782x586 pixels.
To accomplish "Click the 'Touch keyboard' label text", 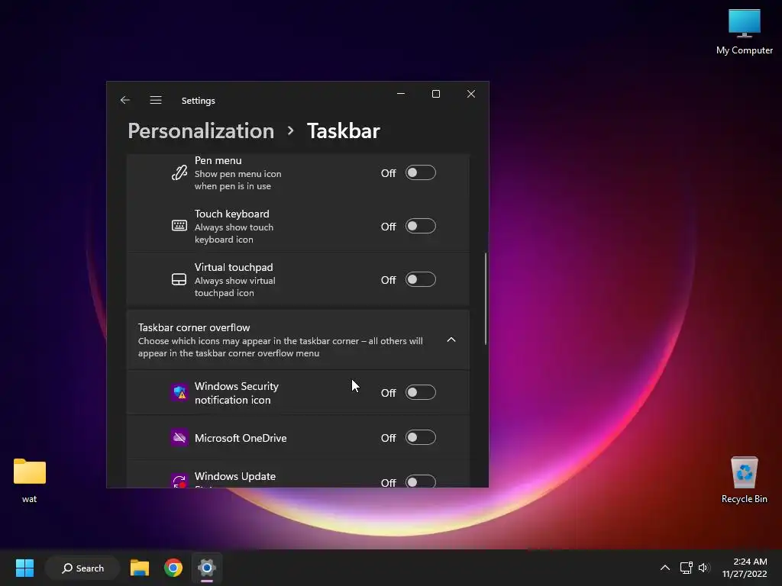I will click(x=232, y=214).
